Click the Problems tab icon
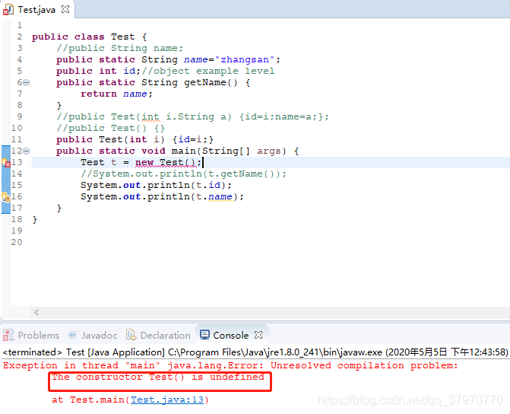Image resolution: width=510 pixels, height=414 pixels. coord(8,335)
